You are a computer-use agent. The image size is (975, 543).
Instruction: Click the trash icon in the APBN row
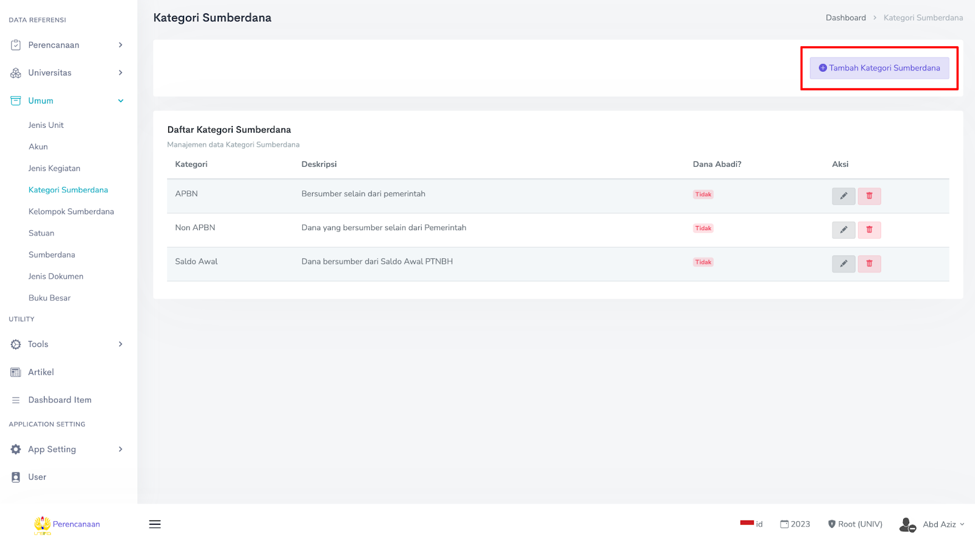[x=869, y=196]
